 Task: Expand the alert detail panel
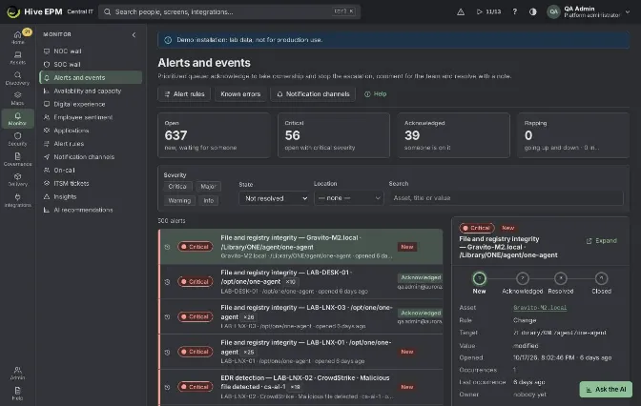coord(601,240)
